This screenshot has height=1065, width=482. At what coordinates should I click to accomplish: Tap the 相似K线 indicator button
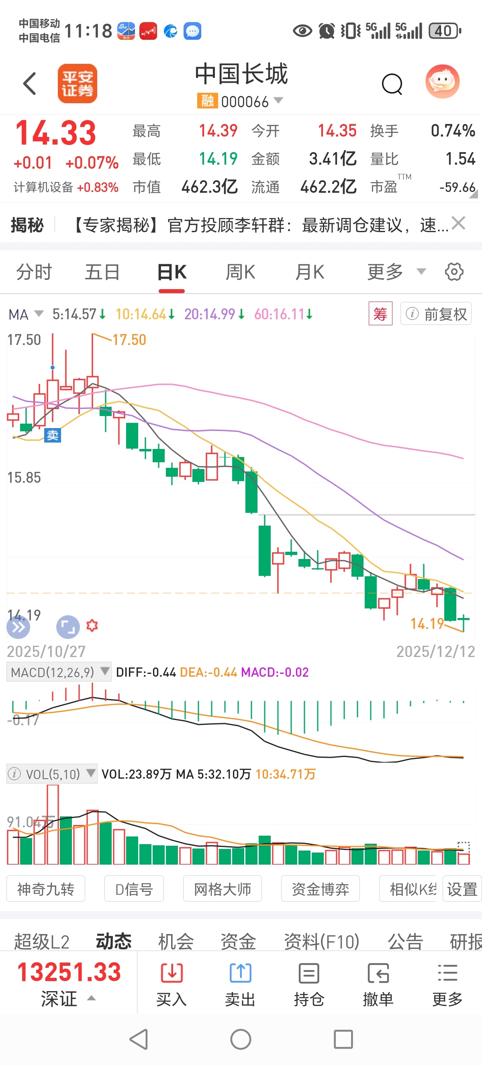point(408,888)
